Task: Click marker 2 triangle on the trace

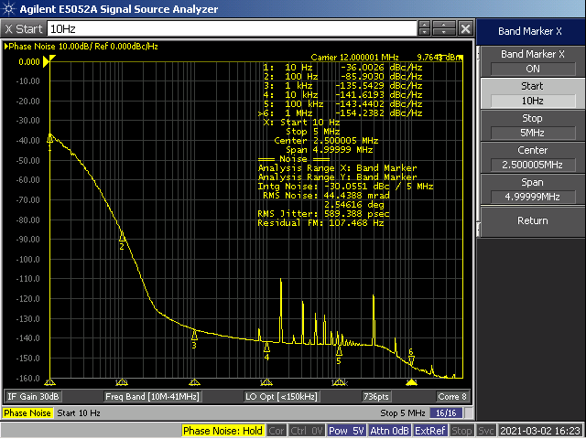Action: pyautogui.click(x=122, y=238)
